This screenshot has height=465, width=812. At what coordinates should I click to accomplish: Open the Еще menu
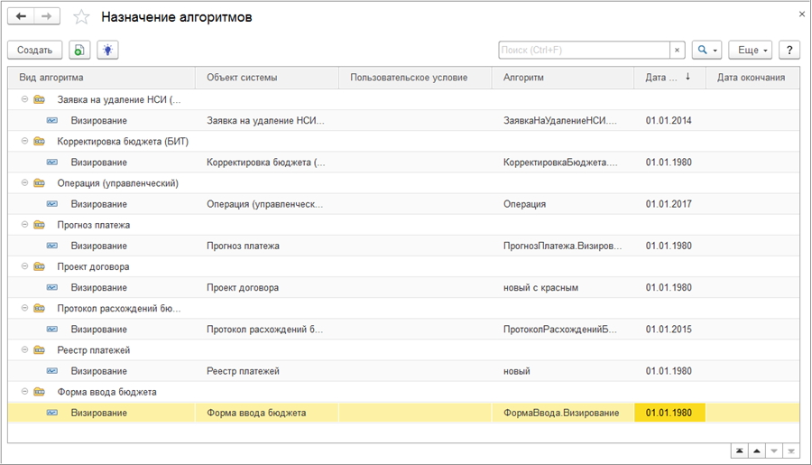(x=752, y=50)
